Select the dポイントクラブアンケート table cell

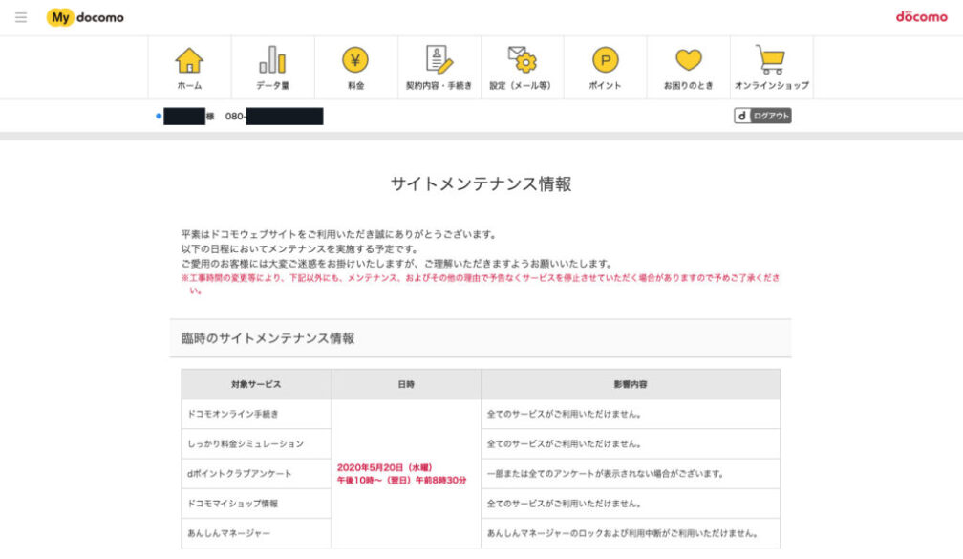(x=256, y=474)
